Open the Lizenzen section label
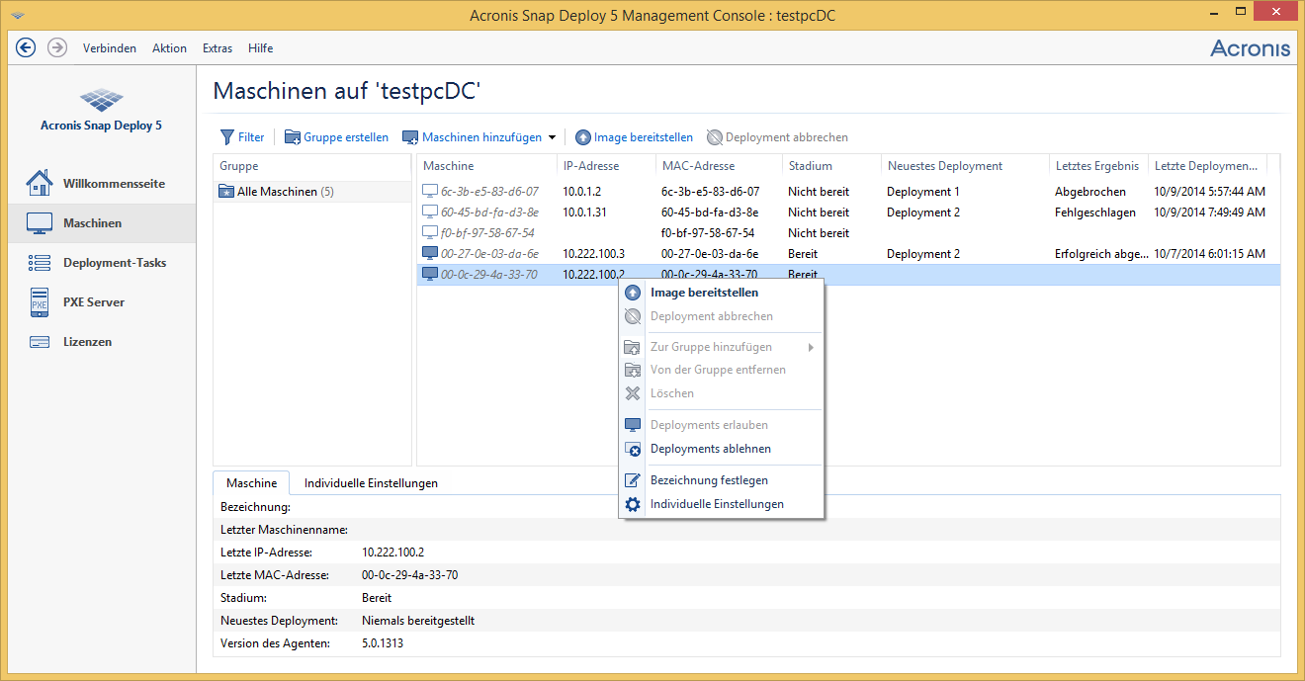 [87, 342]
